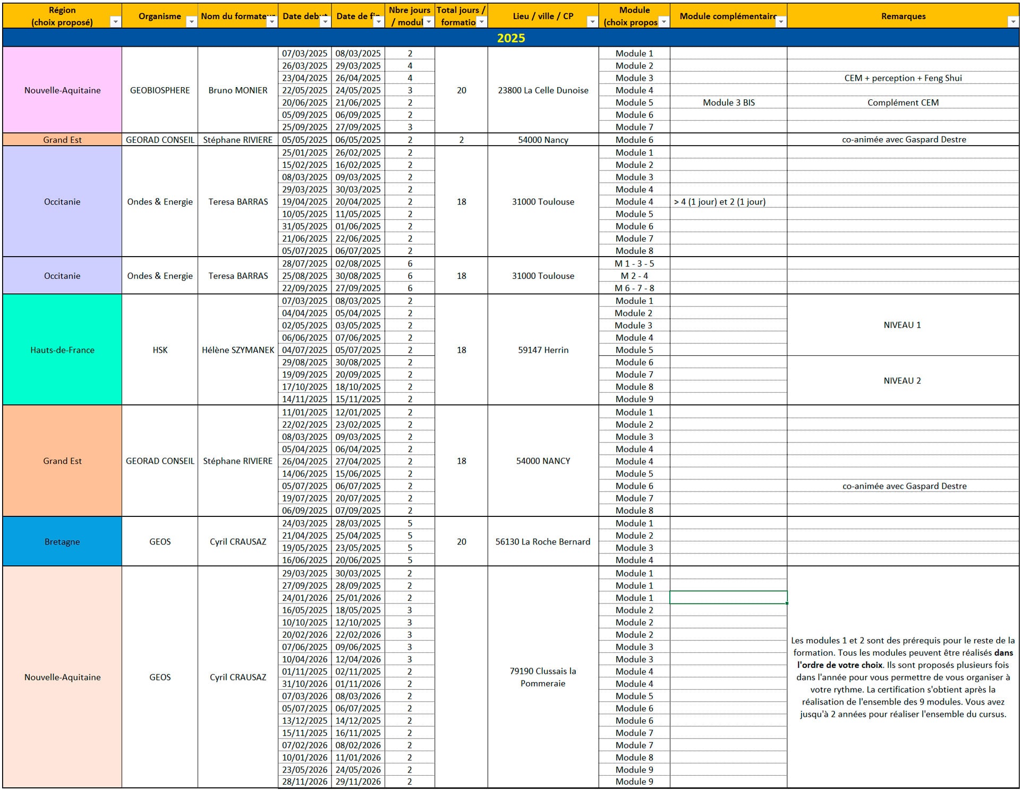Open the Module (choix proposé) filter dropdown
The image size is (1020, 790).
coord(664,22)
